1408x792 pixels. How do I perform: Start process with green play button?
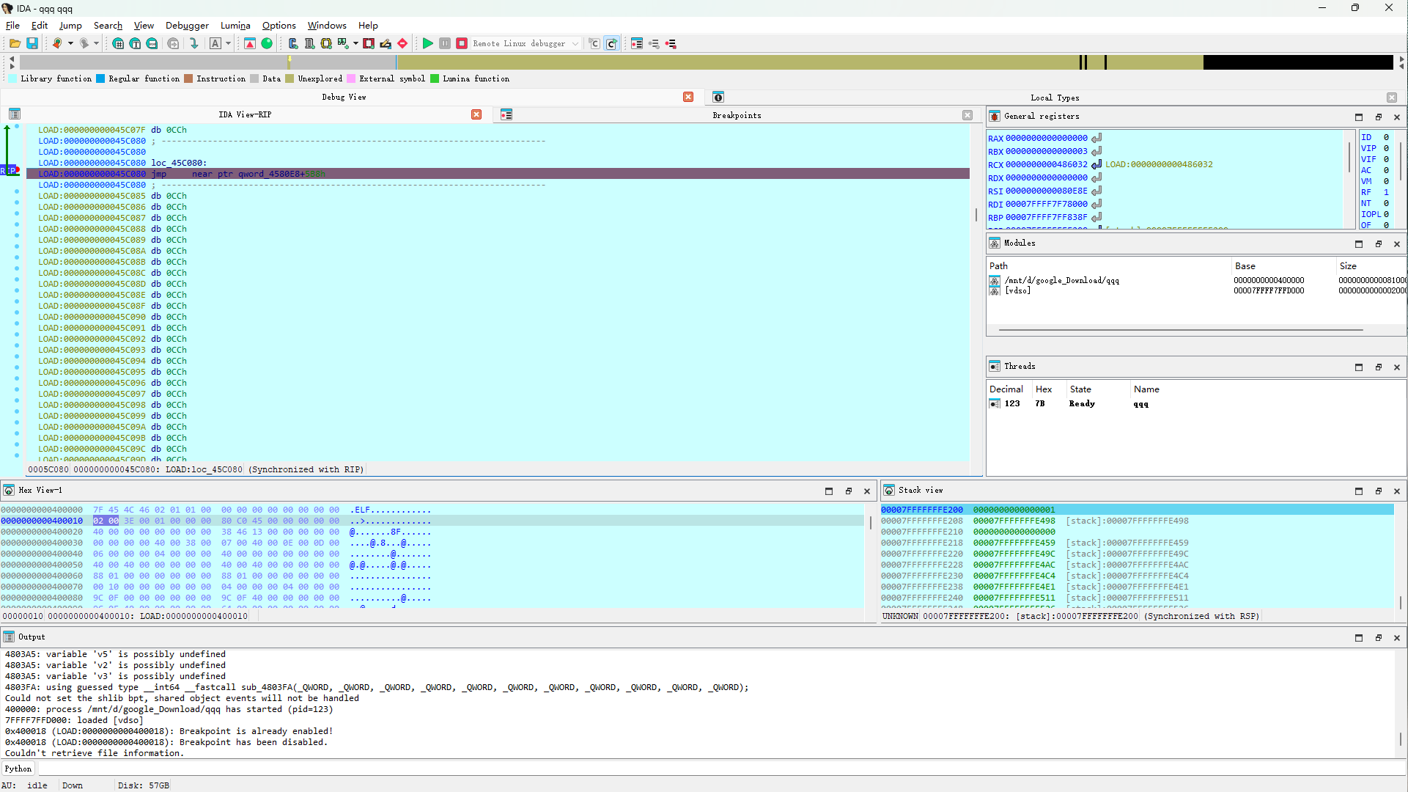click(x=427, y=44)
